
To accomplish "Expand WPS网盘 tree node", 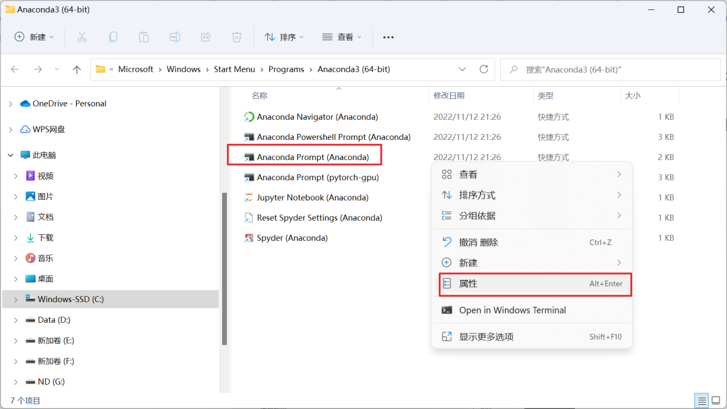I will coord(11,130).
